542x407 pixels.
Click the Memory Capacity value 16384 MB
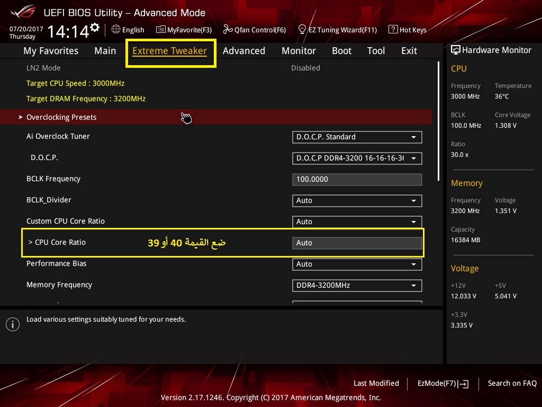pos(466,240)
